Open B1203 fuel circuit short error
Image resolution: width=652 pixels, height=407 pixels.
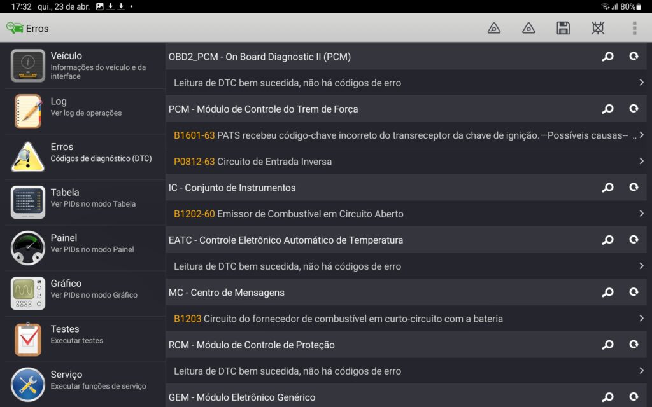pyautogui.click(x=407, y=319)
